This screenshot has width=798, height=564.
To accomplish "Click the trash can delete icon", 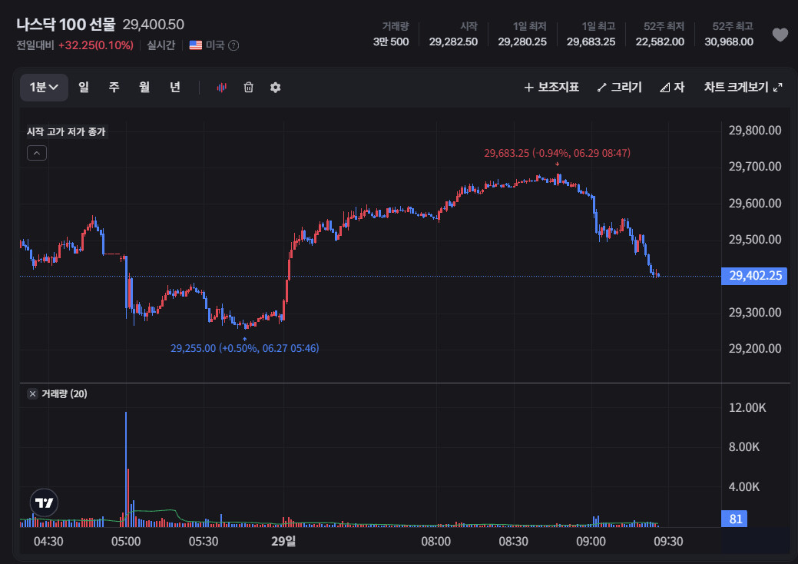I will point(248,88).
